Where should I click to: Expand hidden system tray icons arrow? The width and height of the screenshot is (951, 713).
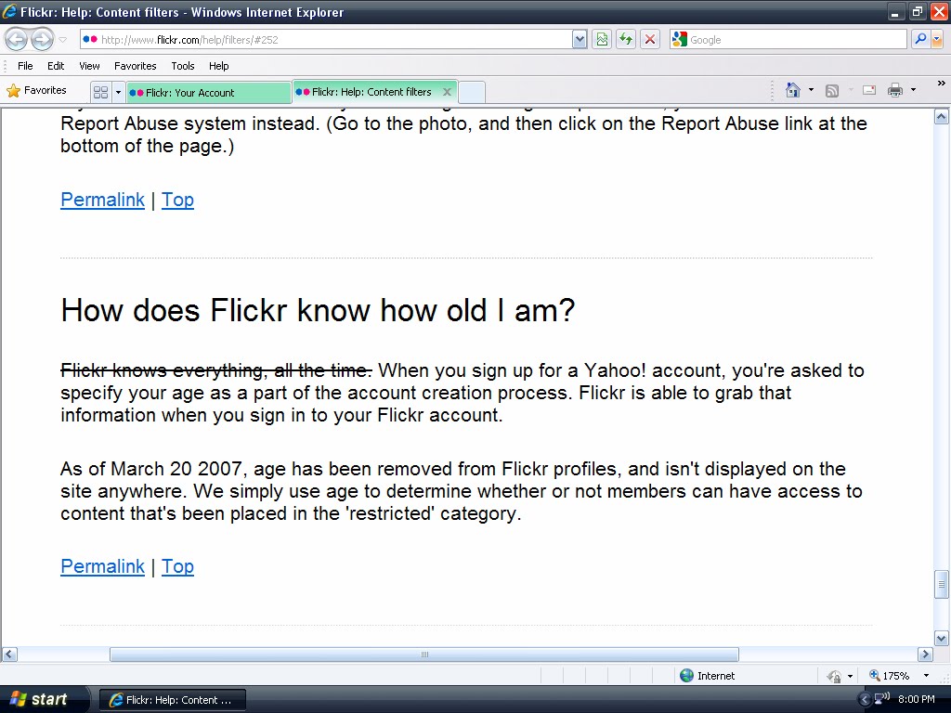(x=866, y=700)
